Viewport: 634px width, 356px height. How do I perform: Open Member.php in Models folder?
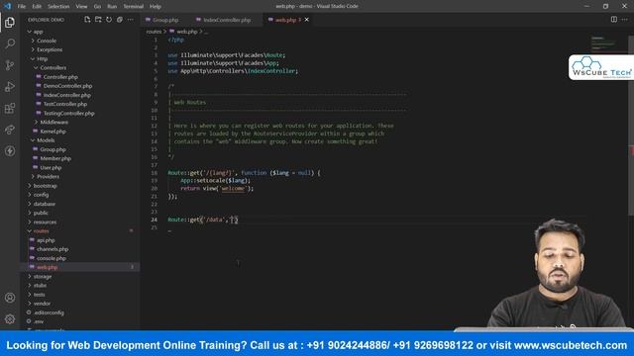pos(55,158)
